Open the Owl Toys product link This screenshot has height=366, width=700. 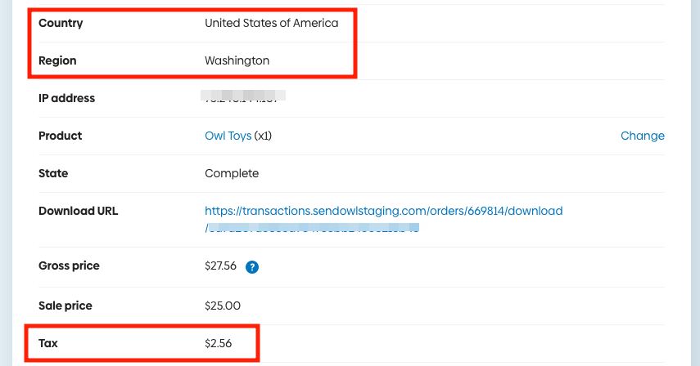pos(228,136)
